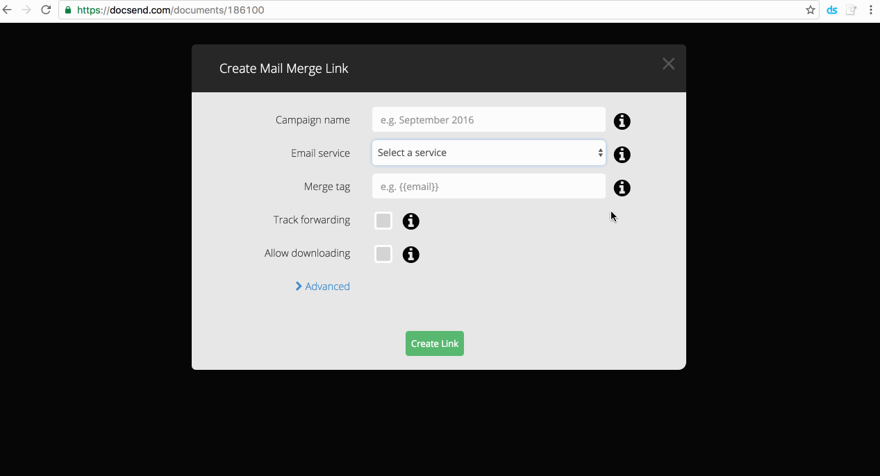Bookmark page with the star icon

point(810,10)
